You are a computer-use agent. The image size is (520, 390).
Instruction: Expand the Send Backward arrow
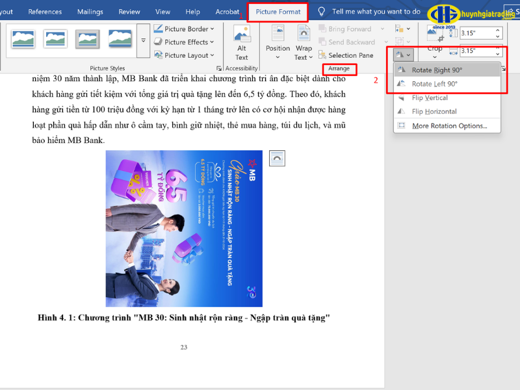tap(386, 42)
